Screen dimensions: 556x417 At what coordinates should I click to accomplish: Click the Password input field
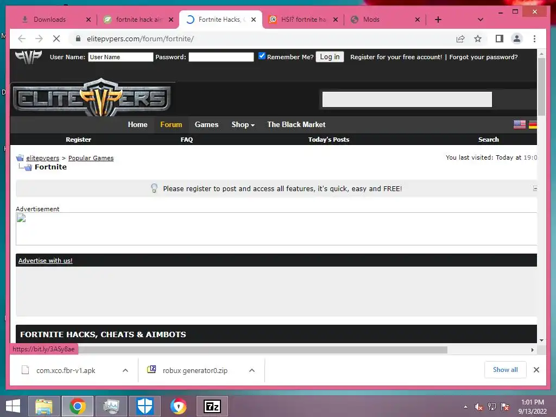coord(222,57)
